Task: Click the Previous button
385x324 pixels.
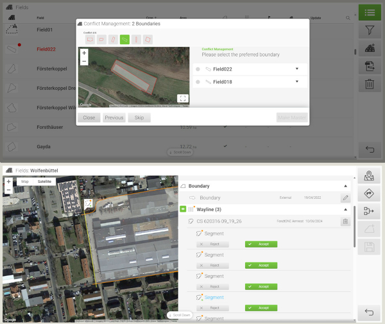Action: point(114,117)
